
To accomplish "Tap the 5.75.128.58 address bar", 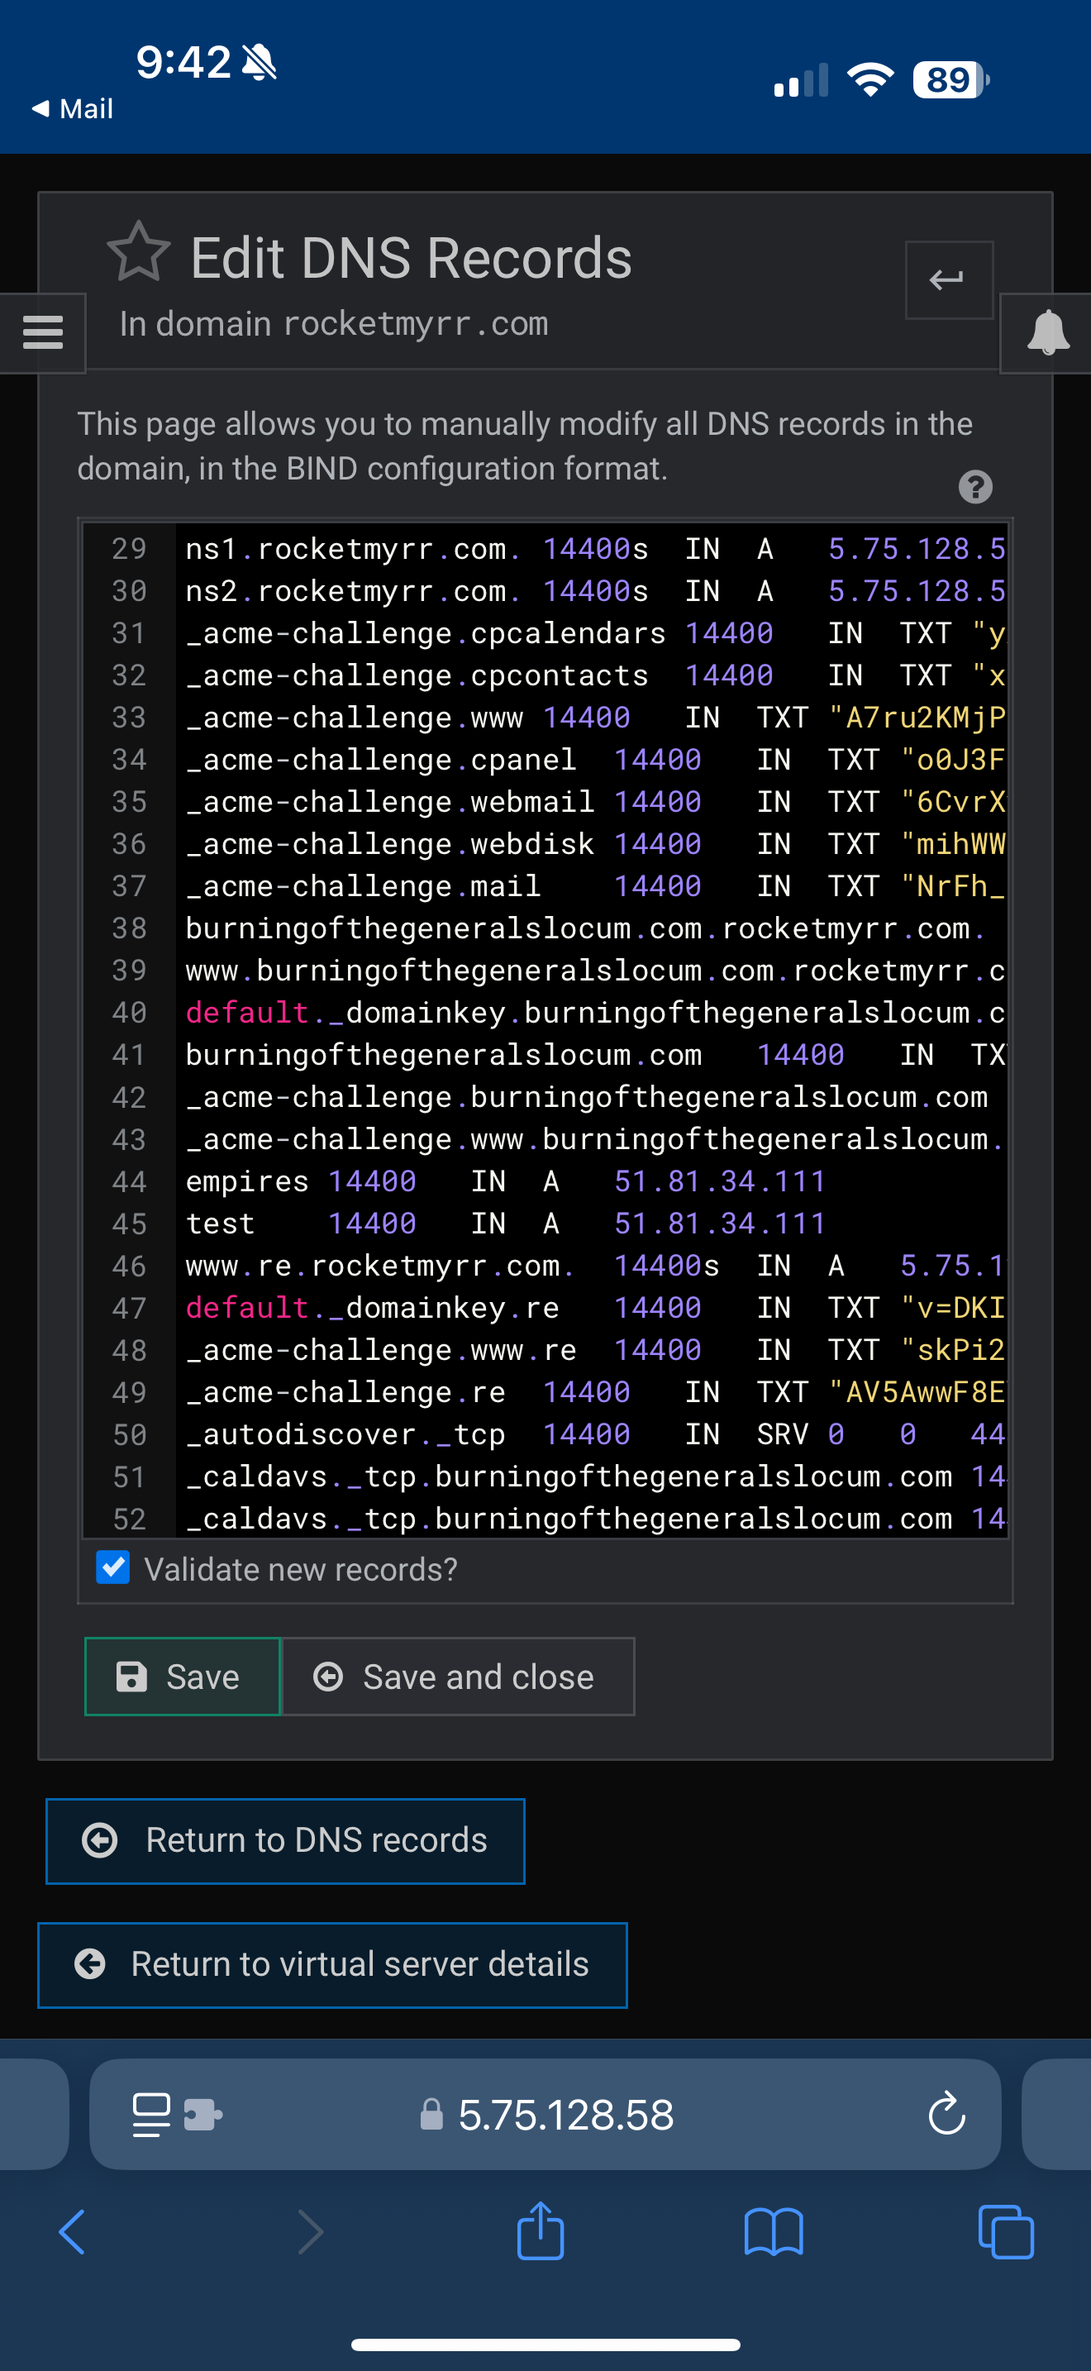I will (x=545, y=2114).
